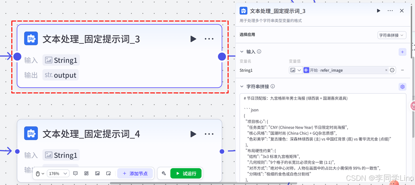Remove the String1 input row
The width and height of the screenshot is (415, 185).
click(402, 70)
